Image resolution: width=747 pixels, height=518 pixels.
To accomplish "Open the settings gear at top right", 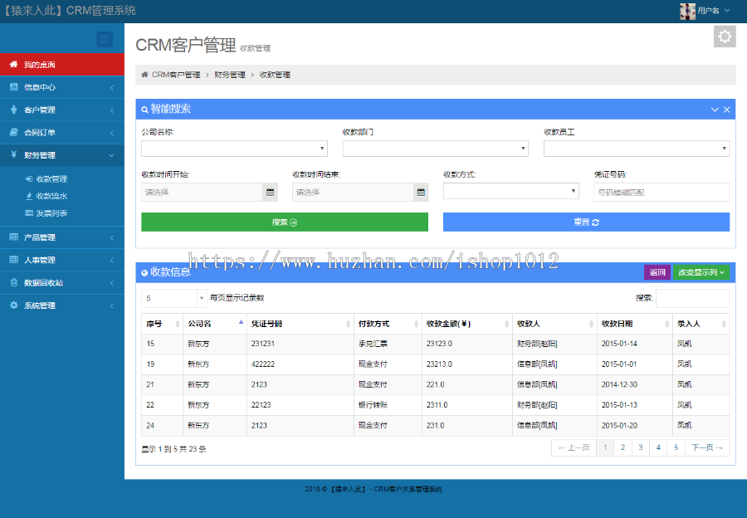I will click(725, 36).
